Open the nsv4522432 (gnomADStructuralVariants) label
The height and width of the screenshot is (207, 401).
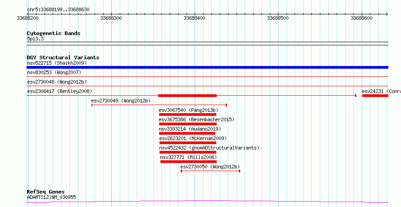point(209,148)
